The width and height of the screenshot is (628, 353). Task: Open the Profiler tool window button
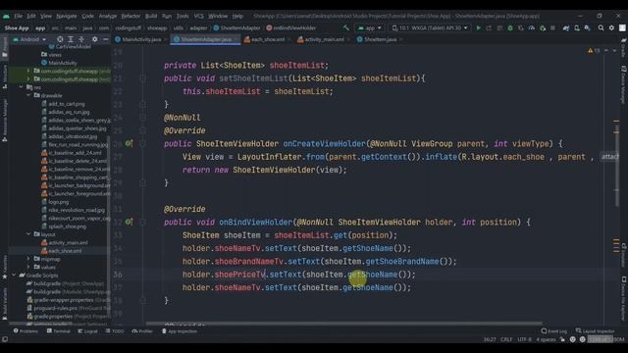(142, 331)
